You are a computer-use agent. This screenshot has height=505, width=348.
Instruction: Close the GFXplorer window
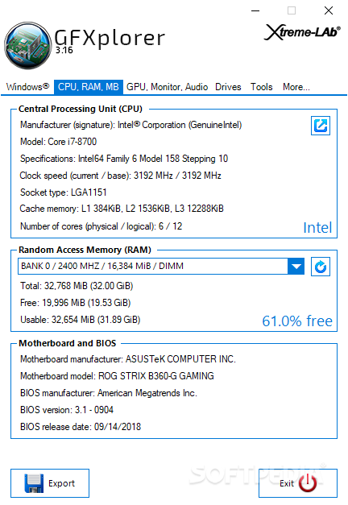(329, 10)
